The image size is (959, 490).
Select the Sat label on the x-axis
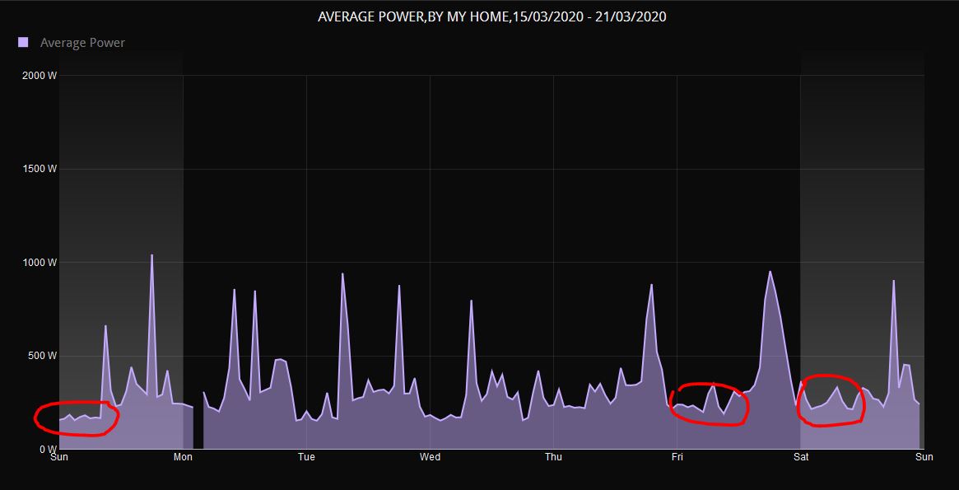(800, 457)
